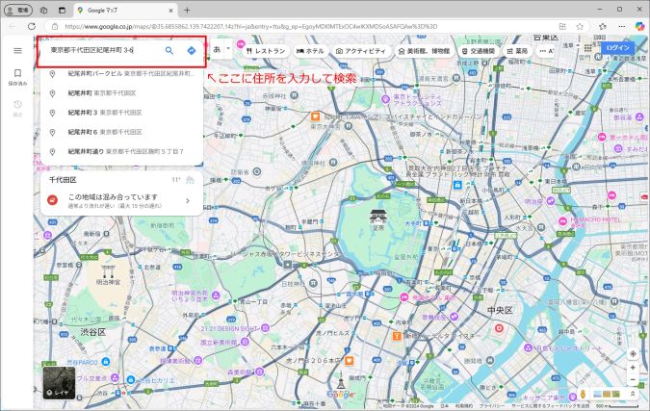The height and width of the screenshot is (411, 650).
Task: Click the address search input field
Action: (101, 49)
